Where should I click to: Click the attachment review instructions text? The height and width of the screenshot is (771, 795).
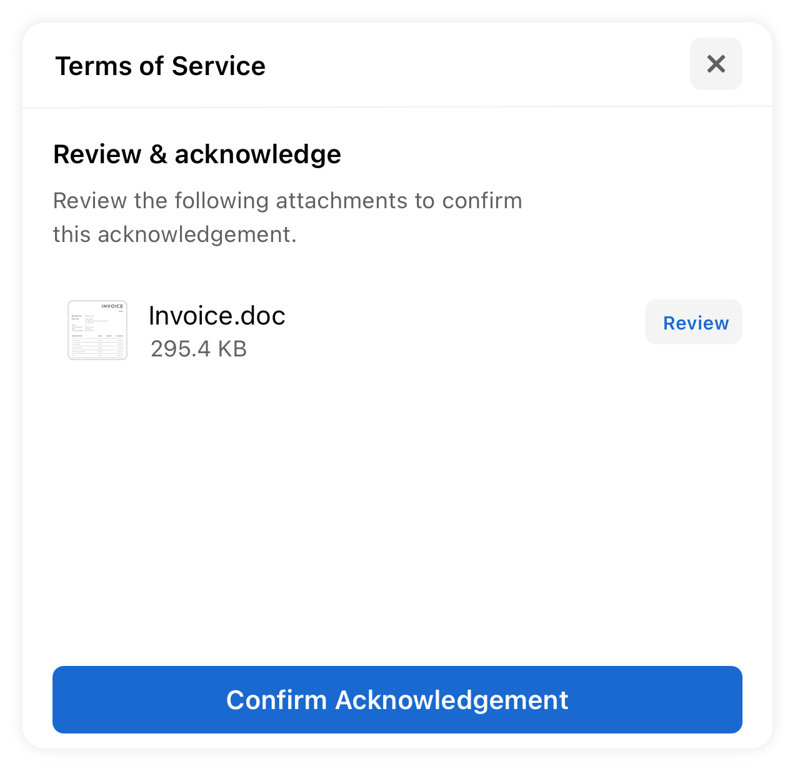(287, 218)
